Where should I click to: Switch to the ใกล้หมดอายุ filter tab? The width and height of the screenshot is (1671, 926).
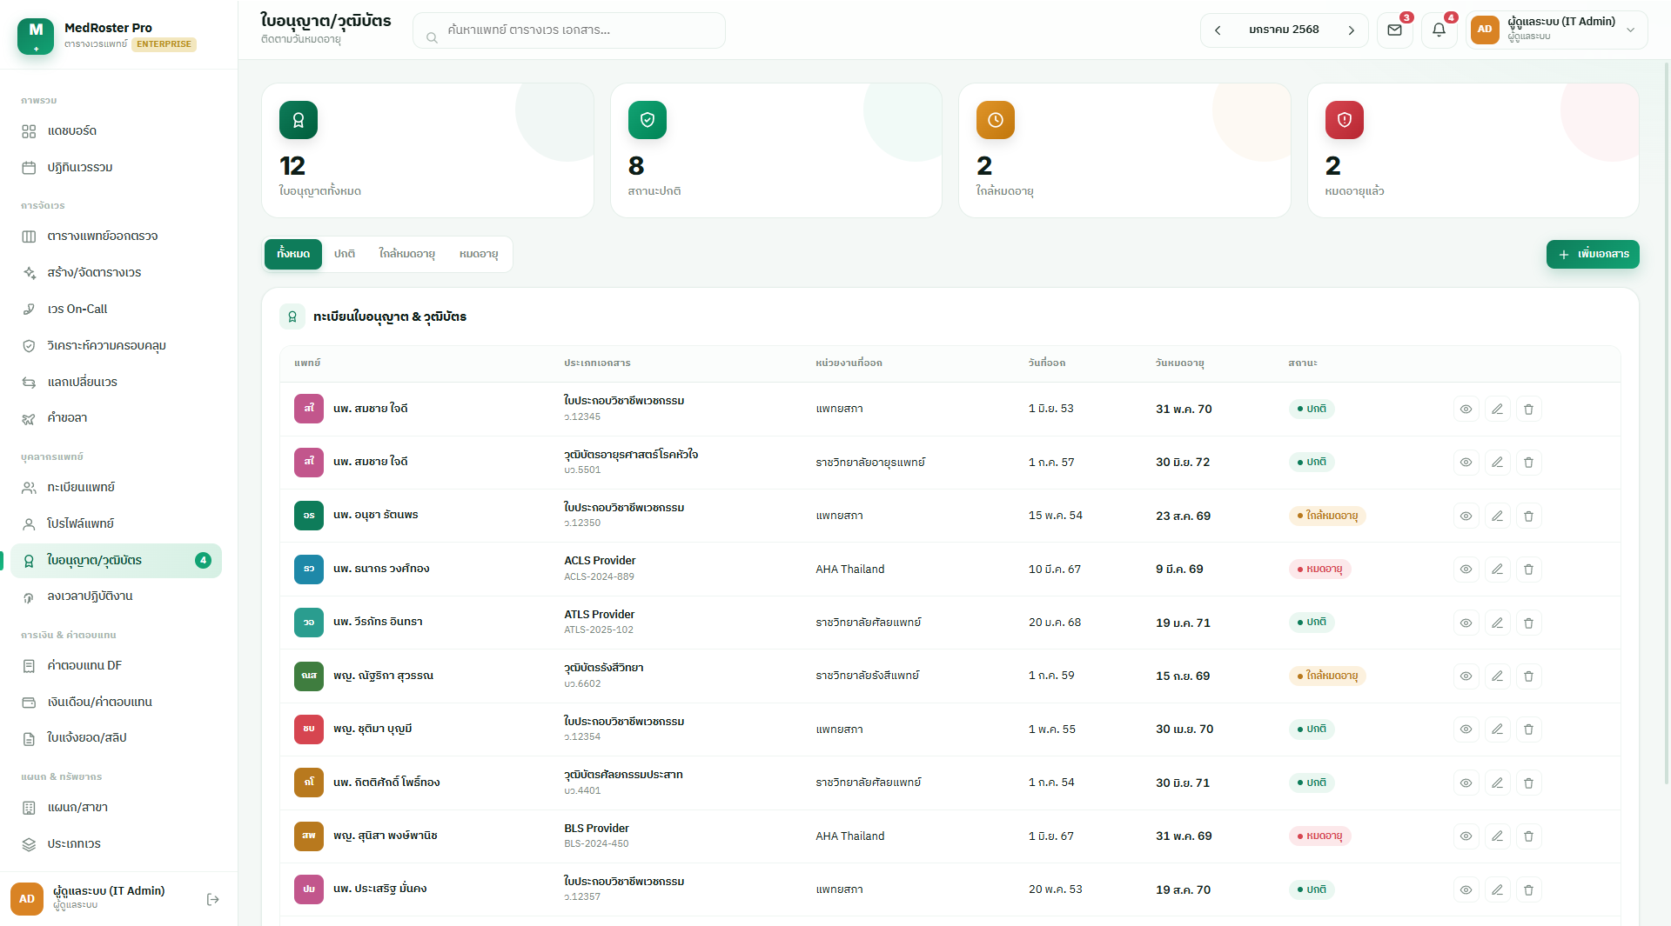pyautogui.click(x=406, y=254)
